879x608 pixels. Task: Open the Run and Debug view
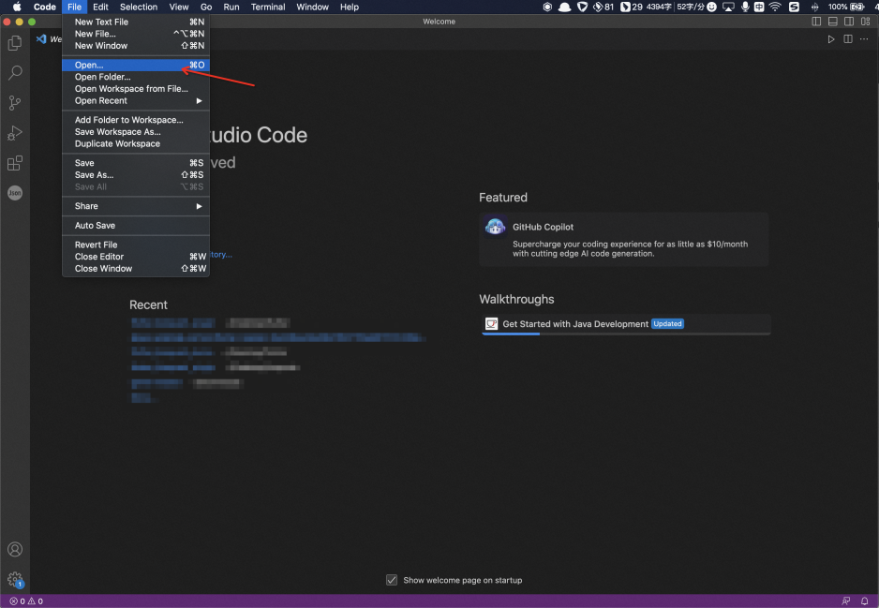(15, 133)
